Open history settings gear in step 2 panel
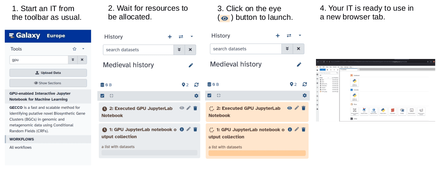 (x=196, y=96)
